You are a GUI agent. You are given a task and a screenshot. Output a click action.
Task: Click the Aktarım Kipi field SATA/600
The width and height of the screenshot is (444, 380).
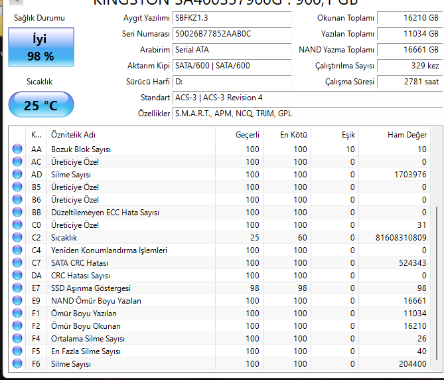[x=232, y=66]
